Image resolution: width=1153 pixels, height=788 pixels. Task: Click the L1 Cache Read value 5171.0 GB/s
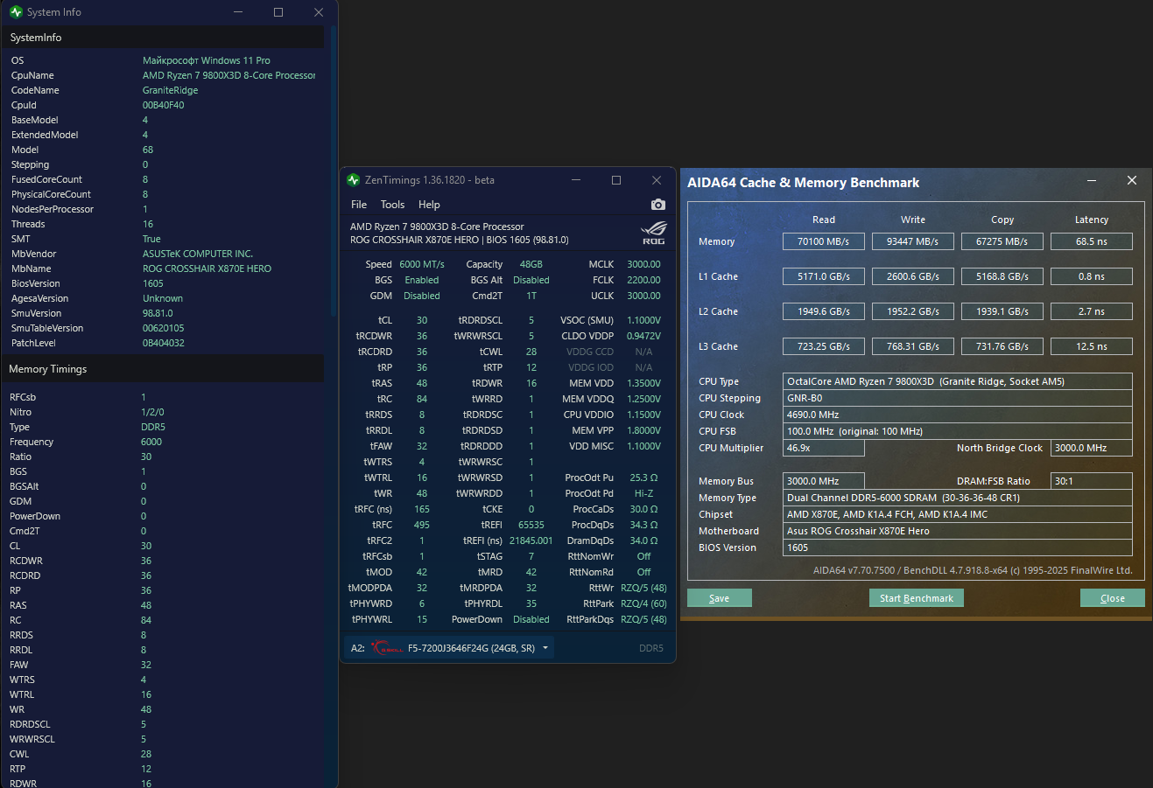(824, 276)
